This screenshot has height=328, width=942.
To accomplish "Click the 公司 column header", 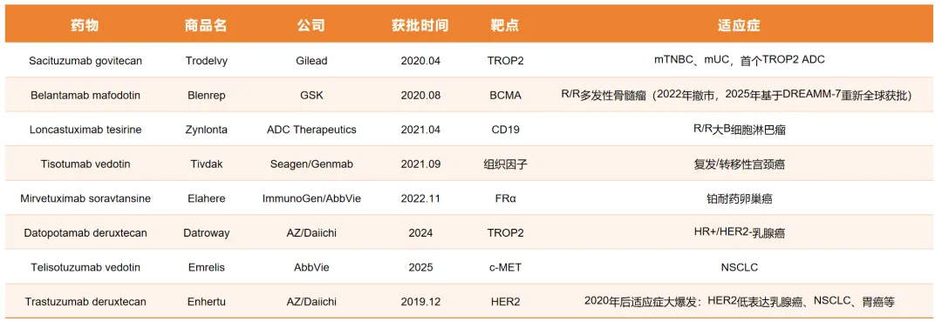I will tap(311, 25).
